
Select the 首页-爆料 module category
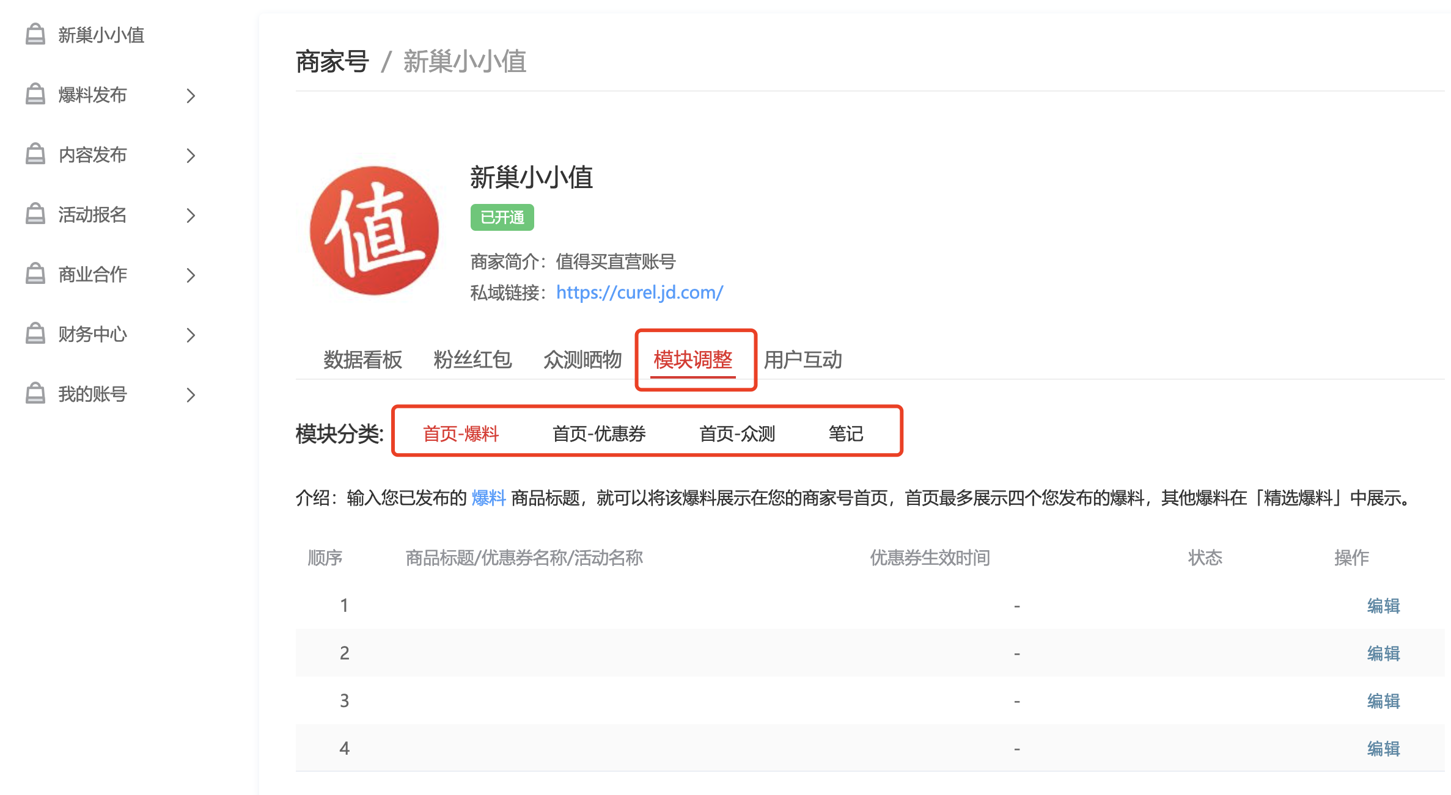(x=461, y=434)
